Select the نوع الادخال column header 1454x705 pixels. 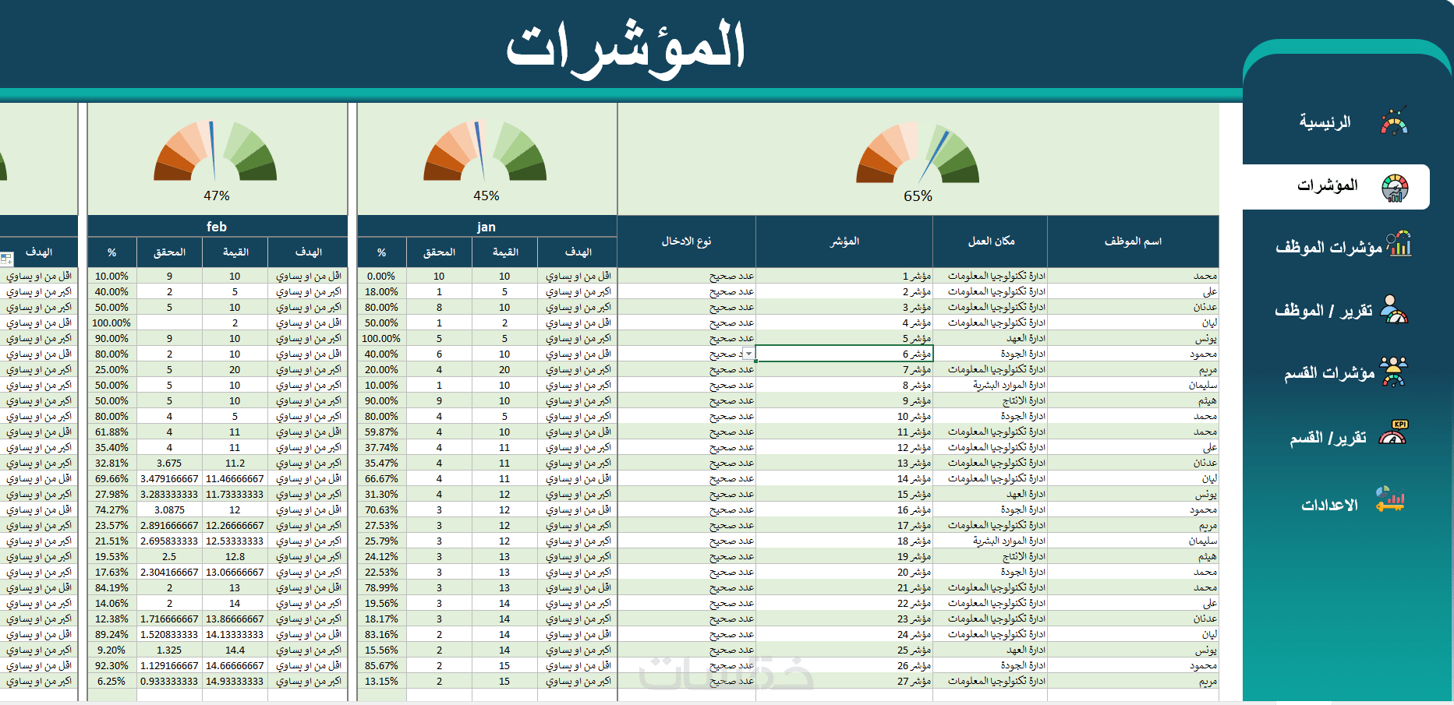686,241
